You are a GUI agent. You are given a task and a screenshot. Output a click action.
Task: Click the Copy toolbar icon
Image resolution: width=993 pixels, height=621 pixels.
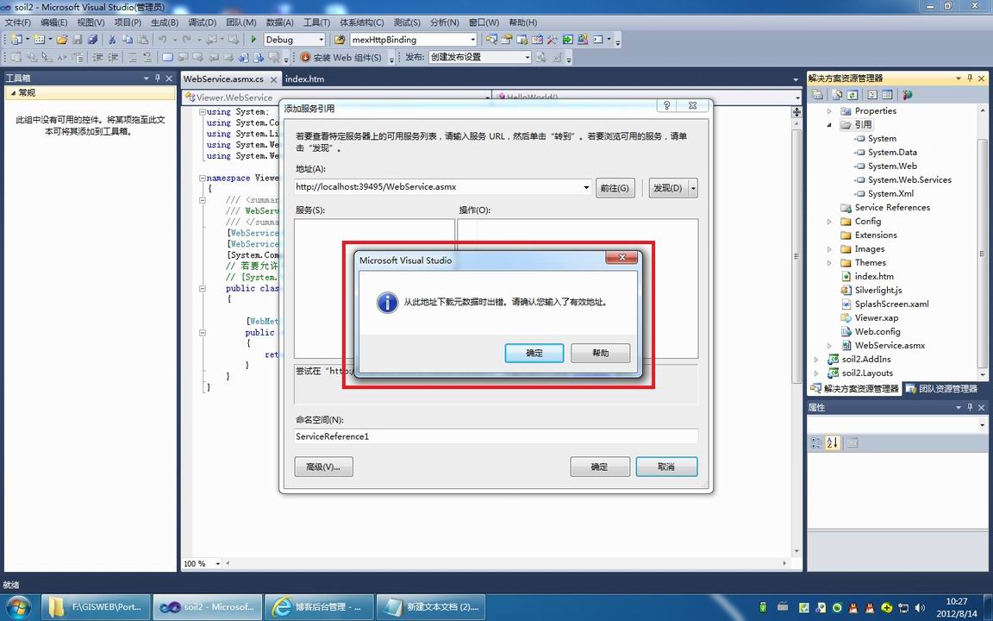tap(128, 40)
